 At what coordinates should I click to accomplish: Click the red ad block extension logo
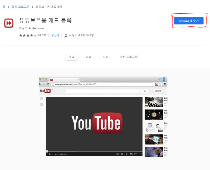tap(9, 23)
